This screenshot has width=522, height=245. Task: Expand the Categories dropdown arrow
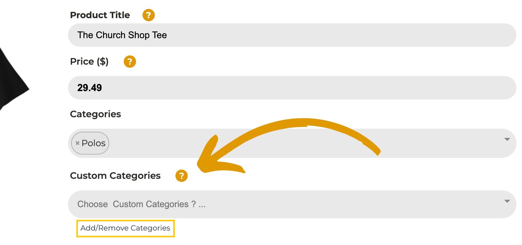507,139
